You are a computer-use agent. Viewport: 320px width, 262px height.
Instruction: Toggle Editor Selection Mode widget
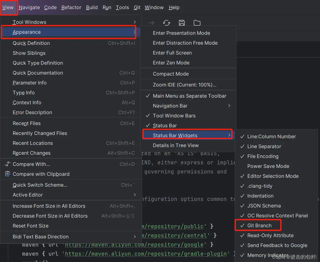click(x=276, y=176)
